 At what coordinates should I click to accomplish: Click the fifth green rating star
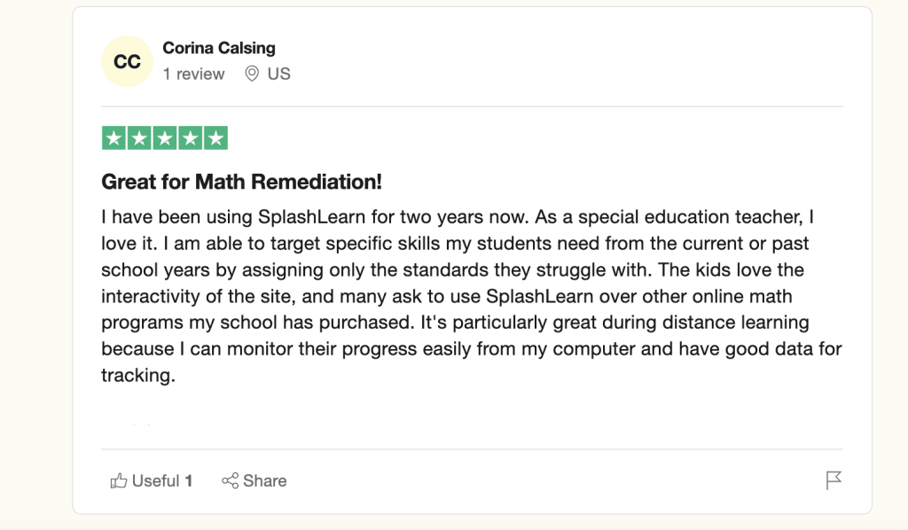[x=215, y=138]
